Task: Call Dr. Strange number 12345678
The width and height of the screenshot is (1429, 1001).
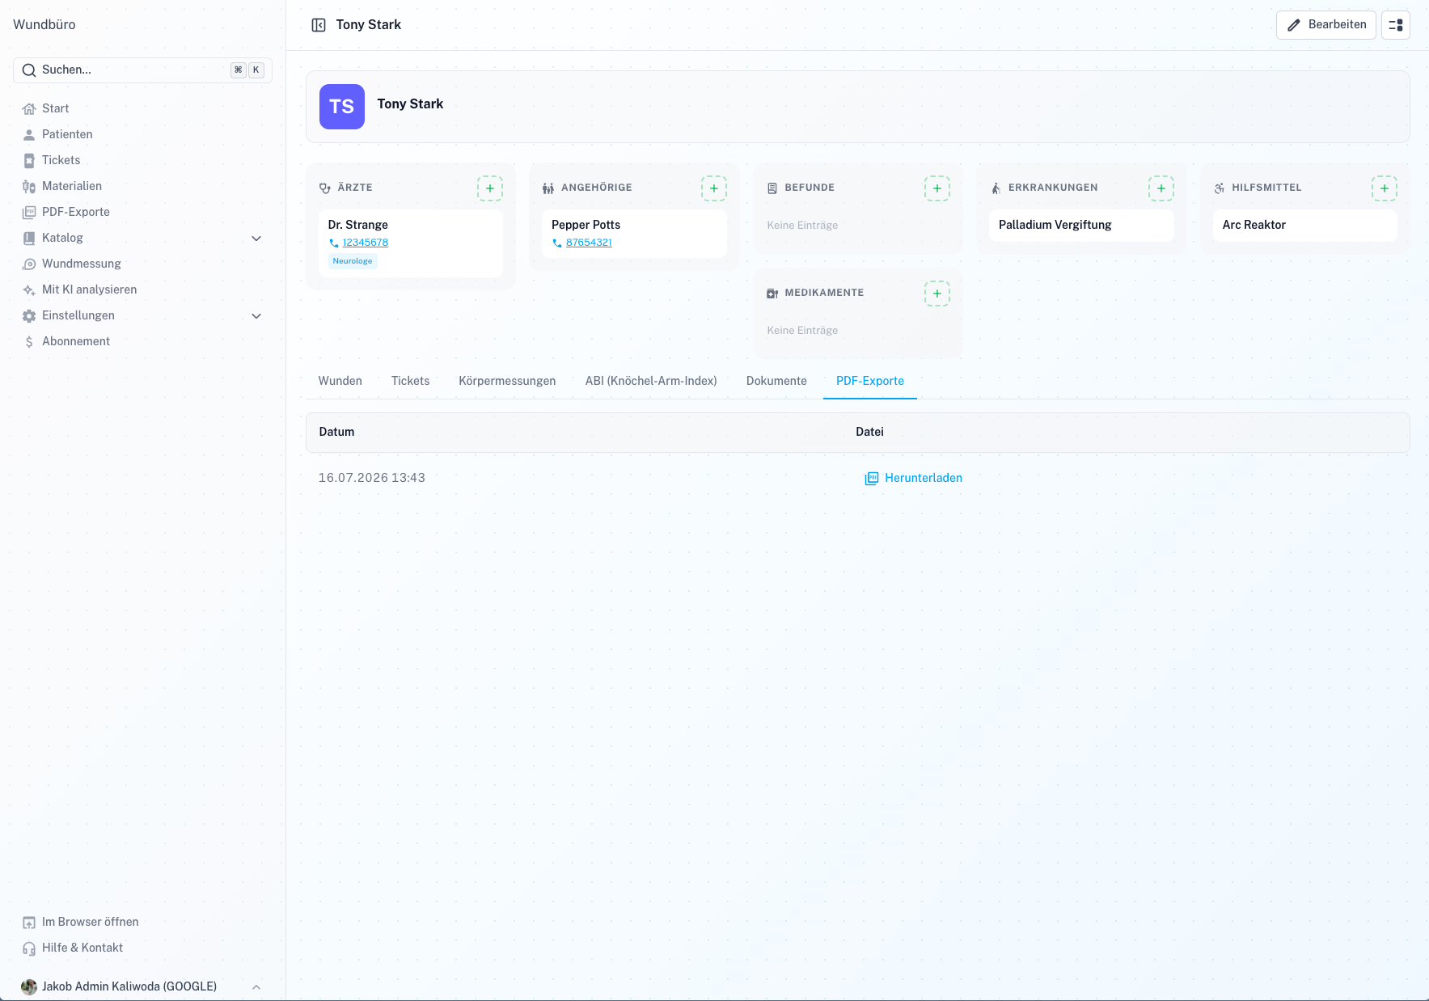Action: 366,243
